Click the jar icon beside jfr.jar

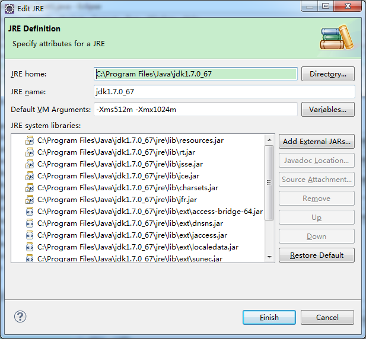coord(30,200)
